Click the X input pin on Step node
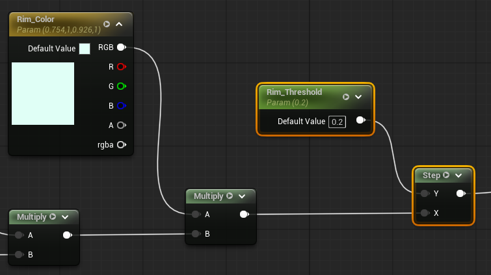This screenshot has width=491, height=275. [424, 213]
